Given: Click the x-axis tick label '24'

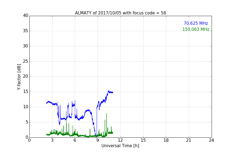Looking at the screenshot, I should point(211,140).
